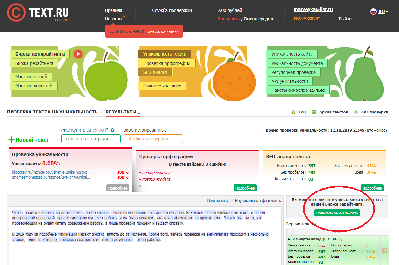
Task: Open Магазин новостей menu item
Action: pyautogui.click(x=34, y=86)
